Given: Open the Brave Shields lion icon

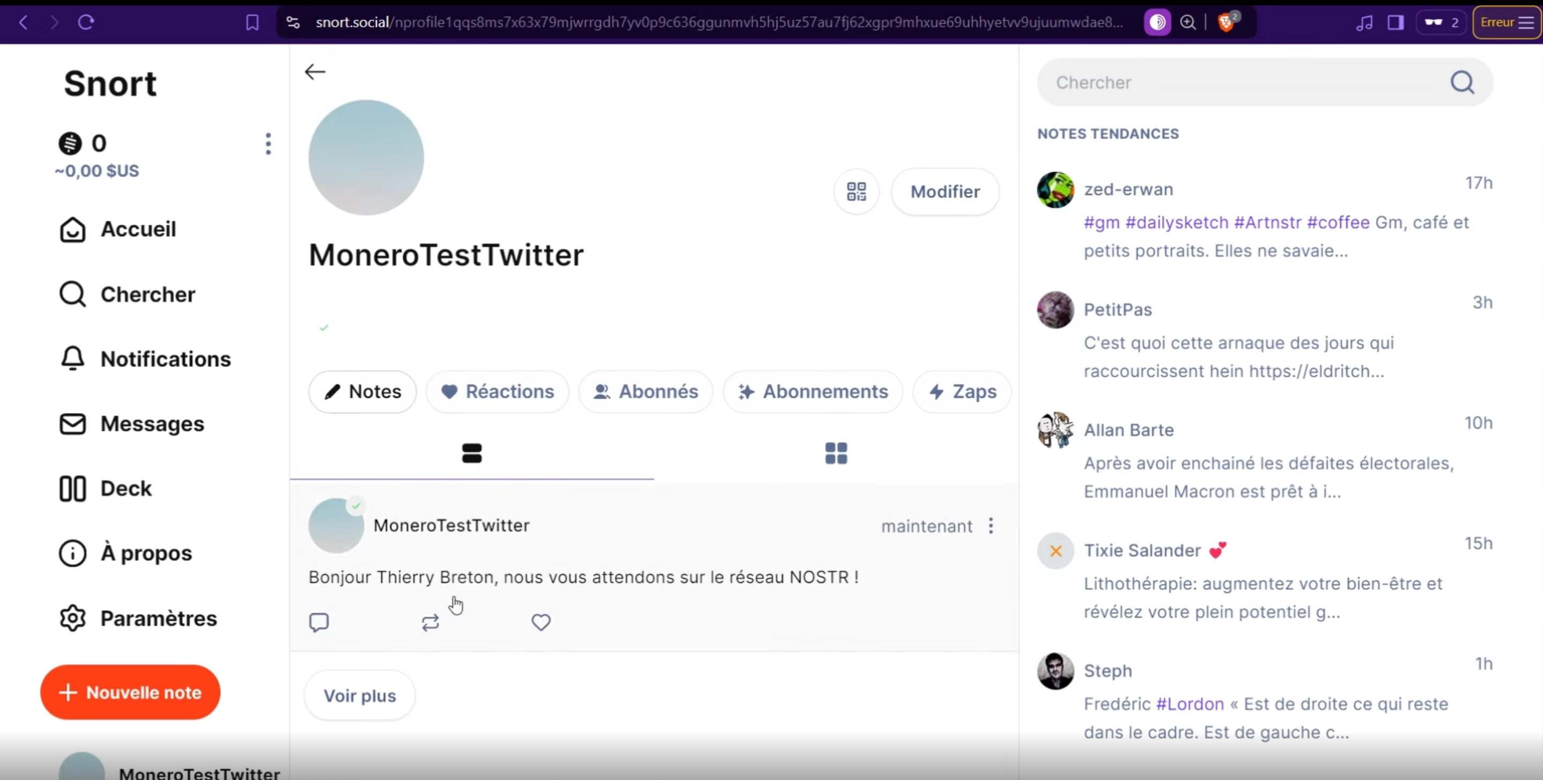Looking at the screenshot, I should click(x=1226, y=23).
